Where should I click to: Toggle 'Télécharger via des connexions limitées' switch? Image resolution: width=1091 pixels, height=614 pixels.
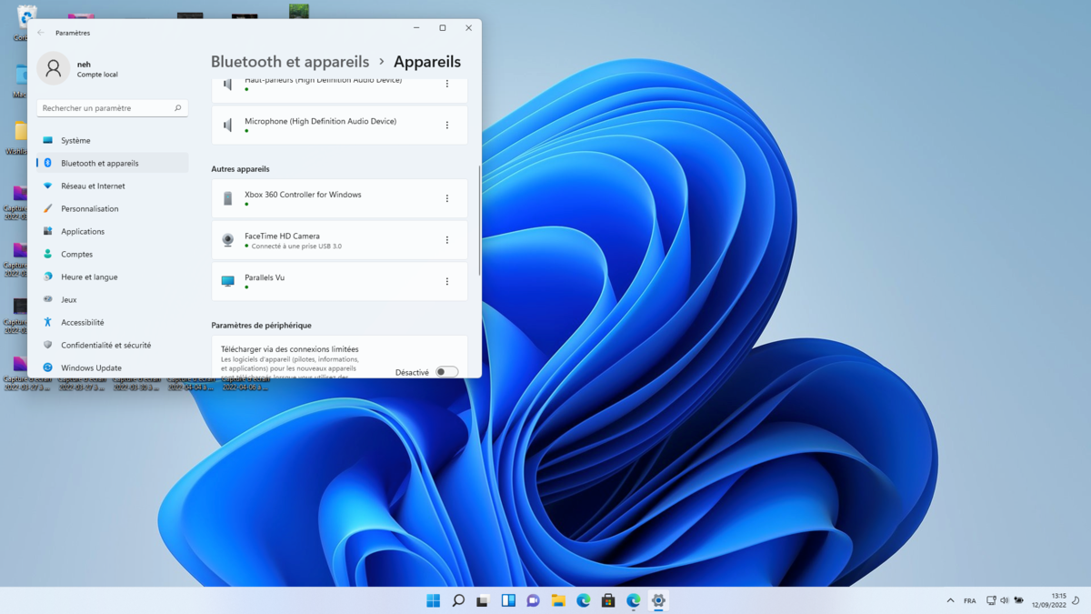pyautogui.click(x=446, y=372)
